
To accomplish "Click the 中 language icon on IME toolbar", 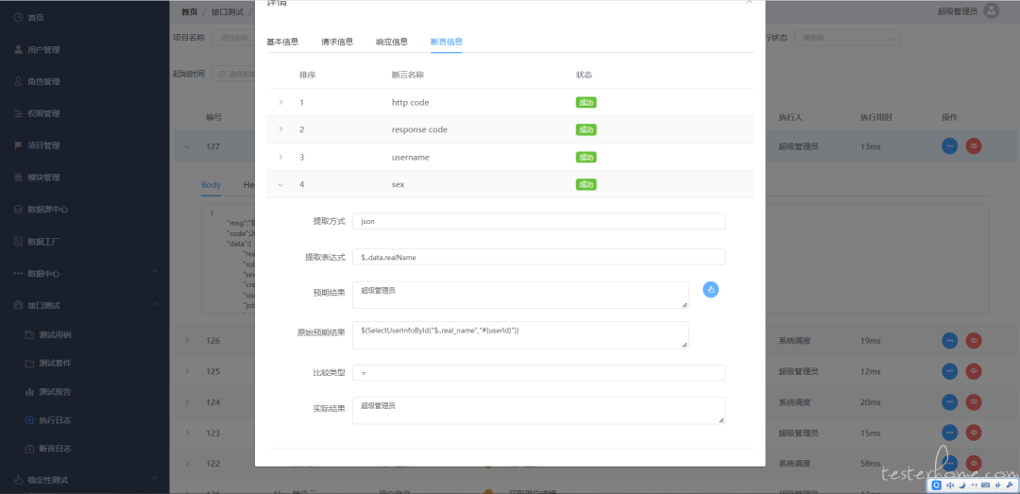I will (950, 485).
